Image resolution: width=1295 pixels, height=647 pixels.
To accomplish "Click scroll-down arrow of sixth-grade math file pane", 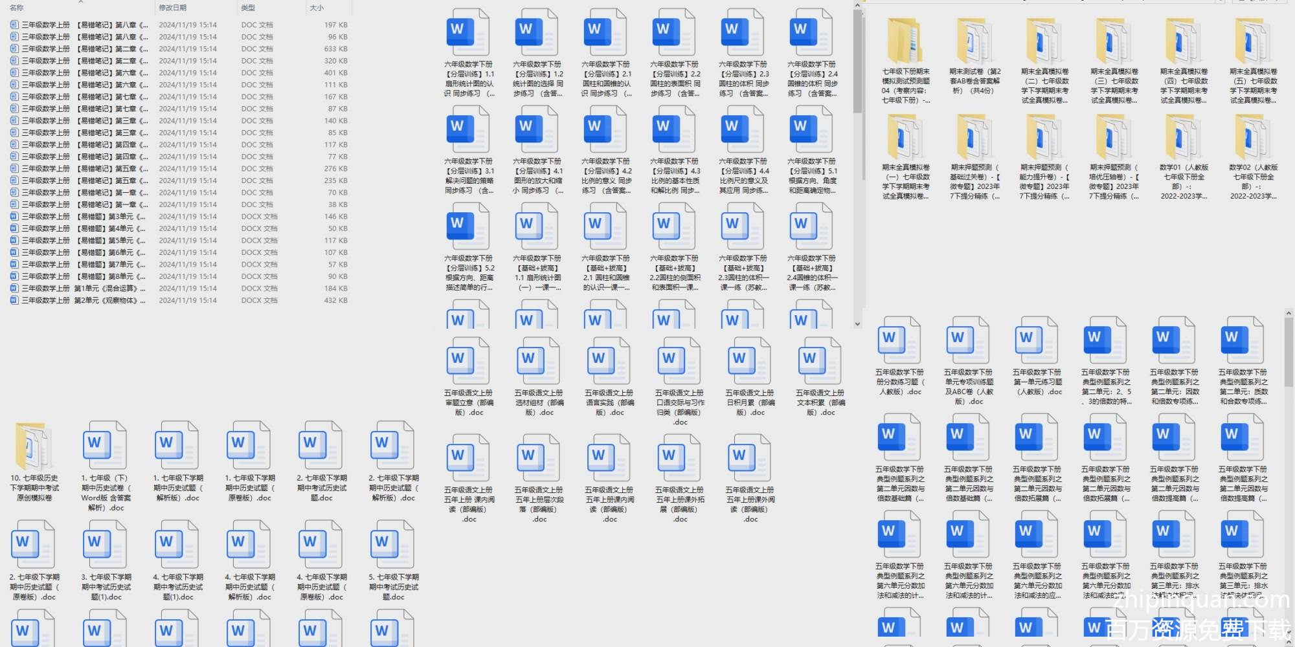I will pyautogui.click(x=857, y=323).
